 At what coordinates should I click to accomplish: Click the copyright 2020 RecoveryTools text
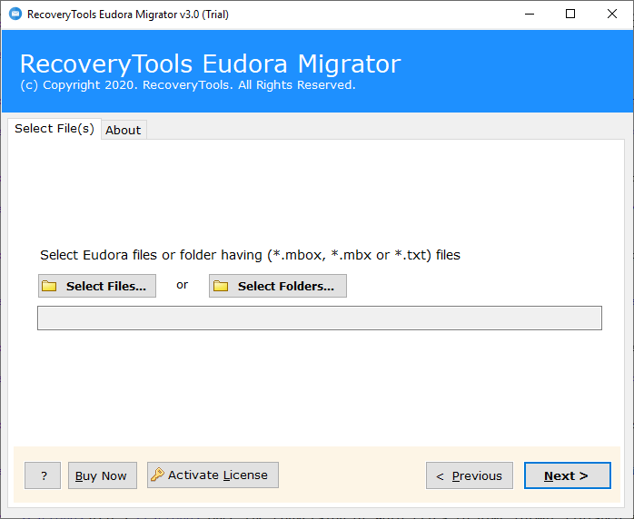tap(188, 85)
